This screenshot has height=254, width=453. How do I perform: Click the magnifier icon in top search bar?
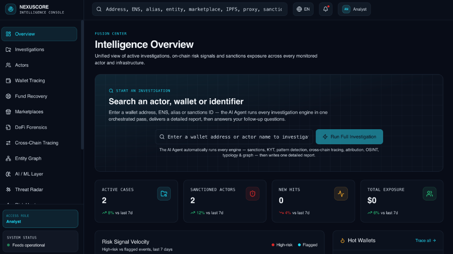99,9
